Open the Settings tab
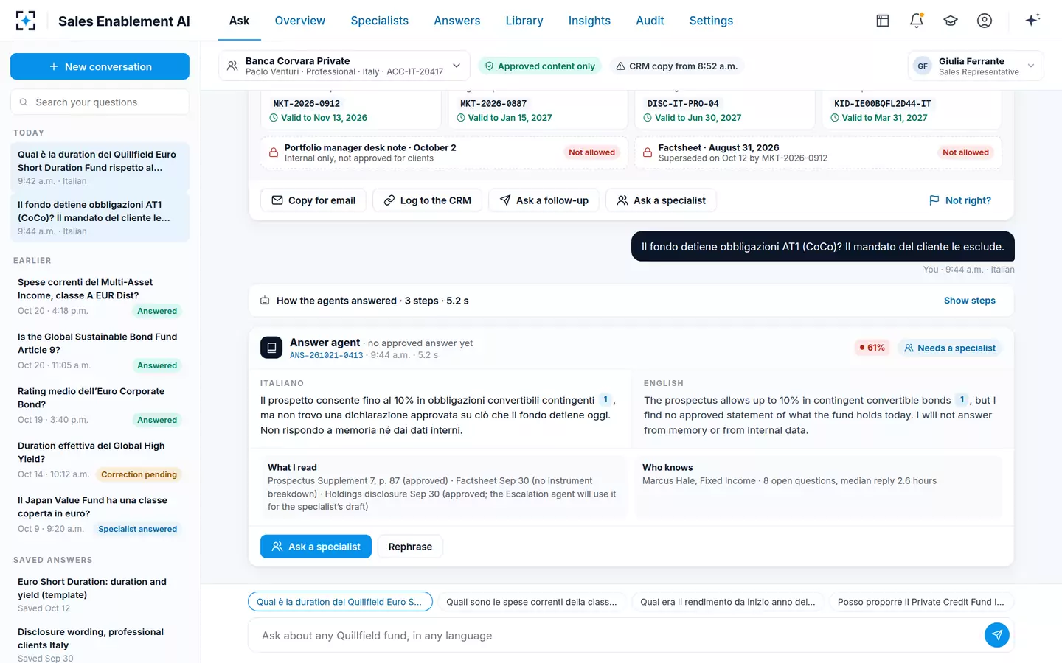 point(711,21)
